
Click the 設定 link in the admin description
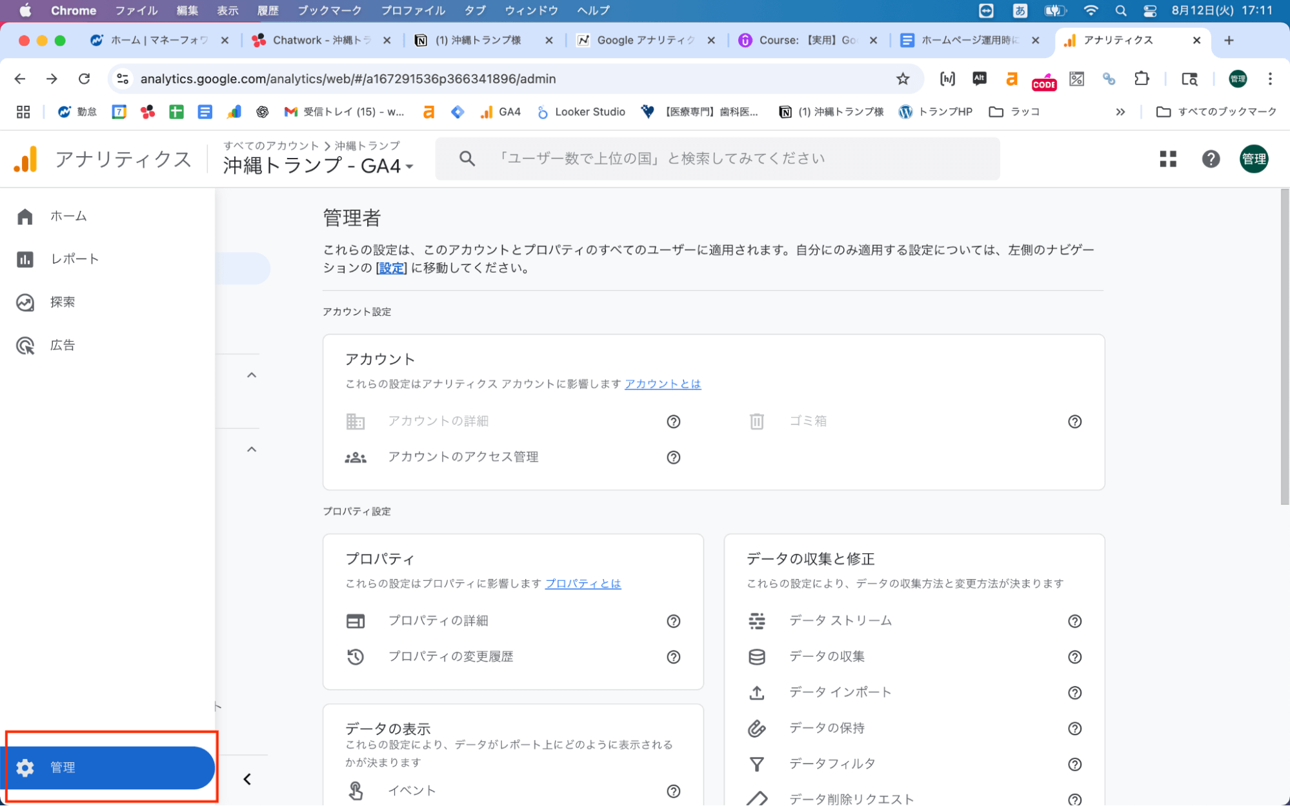pos(390,268)
